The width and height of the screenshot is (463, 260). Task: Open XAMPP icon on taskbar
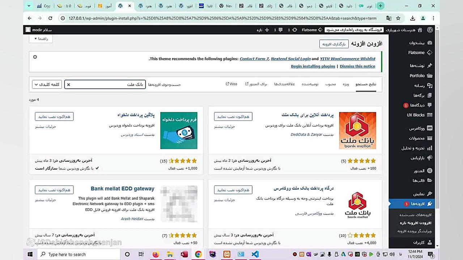click(x=226, y=254)
